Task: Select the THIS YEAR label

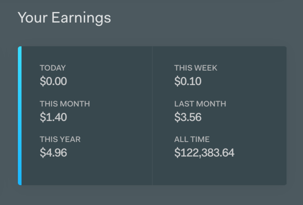Action: point(60,139)
